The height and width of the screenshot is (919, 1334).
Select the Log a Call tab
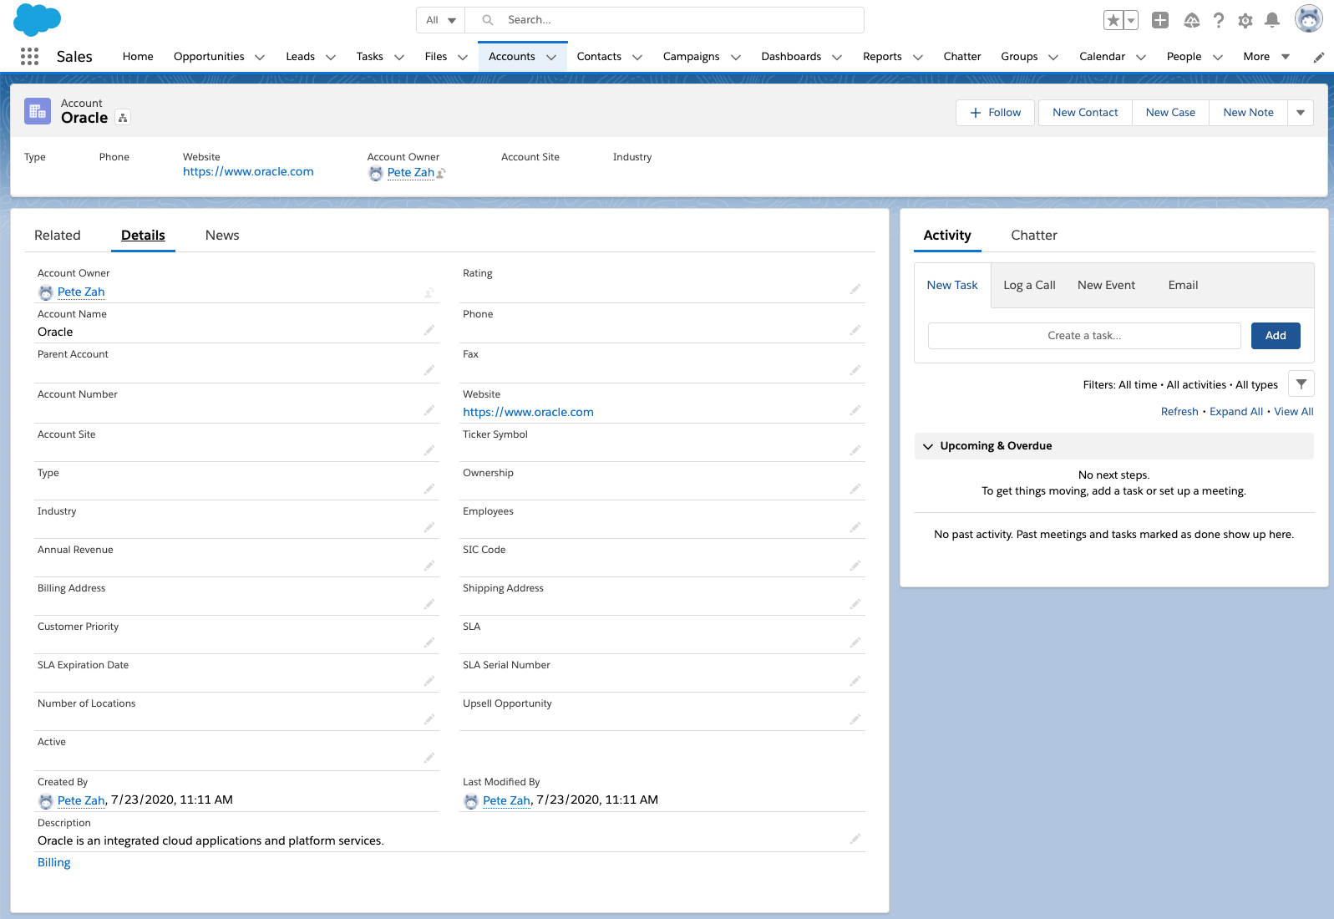click(x=1029, y=286)
